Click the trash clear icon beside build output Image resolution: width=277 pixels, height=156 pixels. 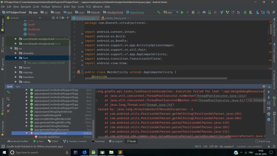click(x=269, y=120)
